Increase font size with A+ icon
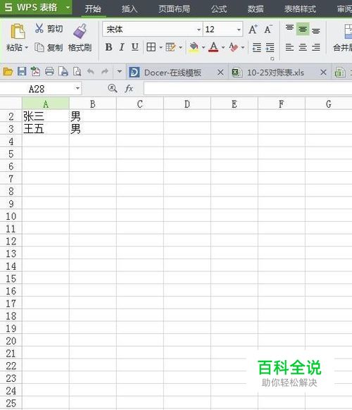This screenshot has width=352, height=410. tap(253, 30)
